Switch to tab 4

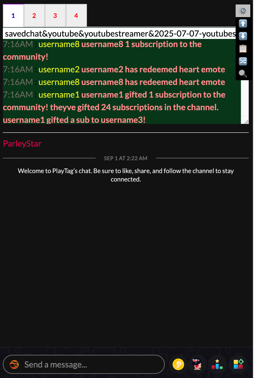click(x=76, y=16)
